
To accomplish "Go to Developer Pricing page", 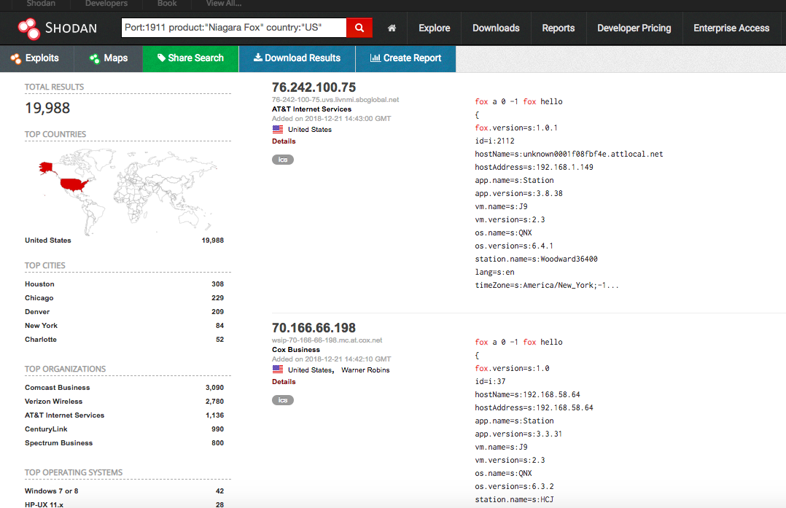I will click(634, 28).
